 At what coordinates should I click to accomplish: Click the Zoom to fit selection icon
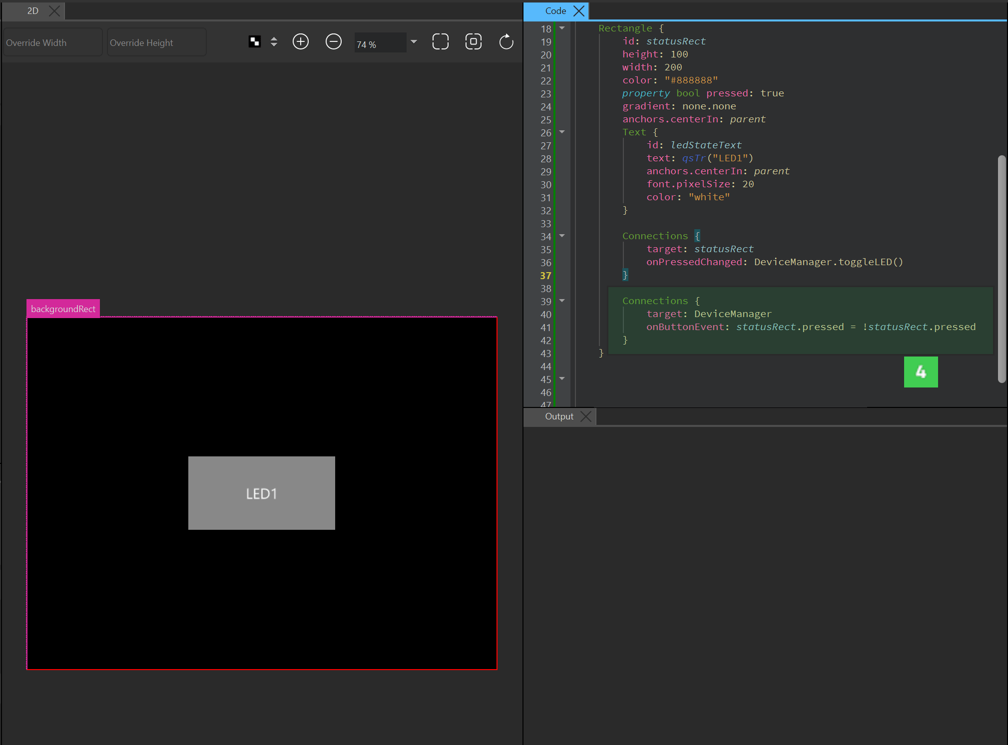point(473,42)
